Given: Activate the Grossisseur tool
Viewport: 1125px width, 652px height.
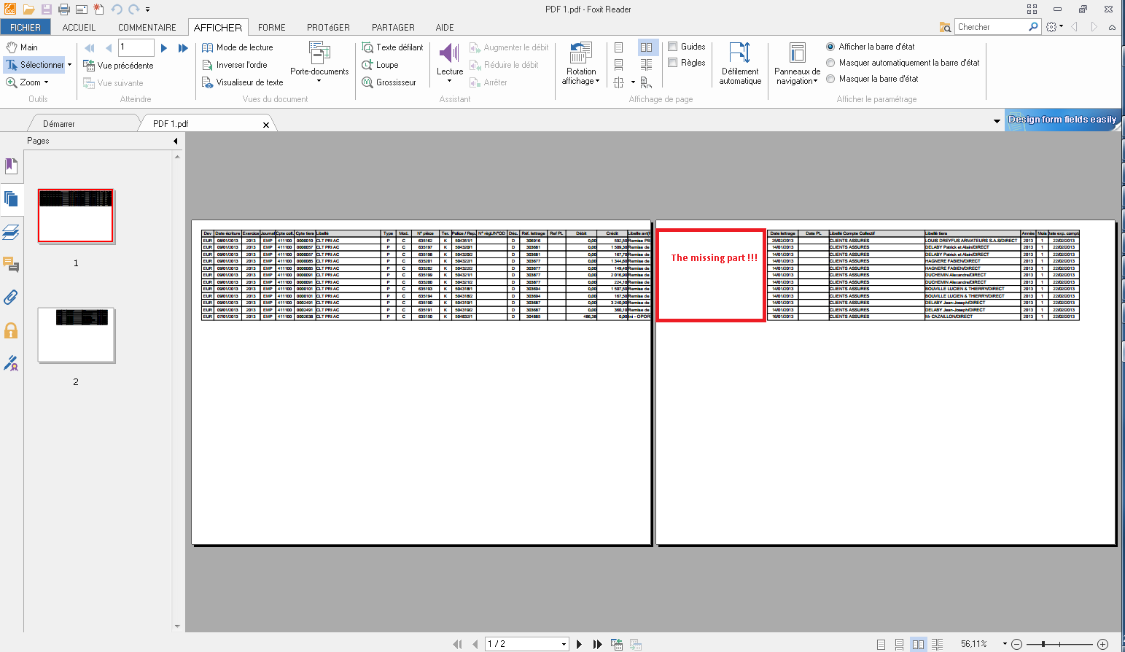Looking at the screenshot, I should click(x=389, y=82).
